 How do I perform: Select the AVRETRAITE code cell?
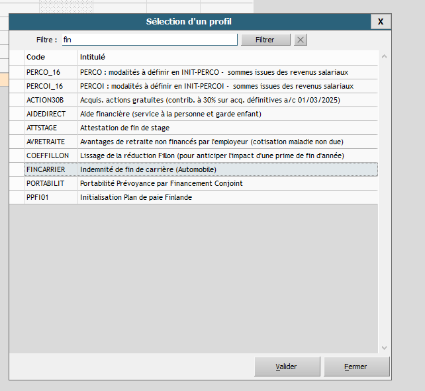coord(51,142)
